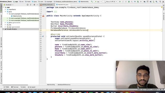This screenshot has width=165, height=93.
Task: Expand the Gradle Scripts node
Action: (3, 29)
